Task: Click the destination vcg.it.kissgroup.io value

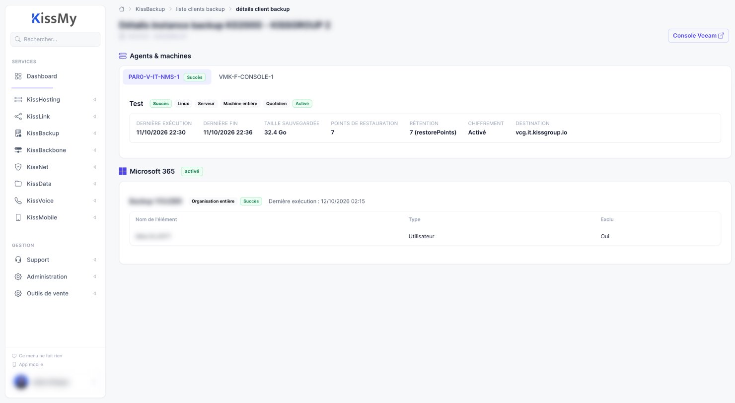Action: coord(541,133)
